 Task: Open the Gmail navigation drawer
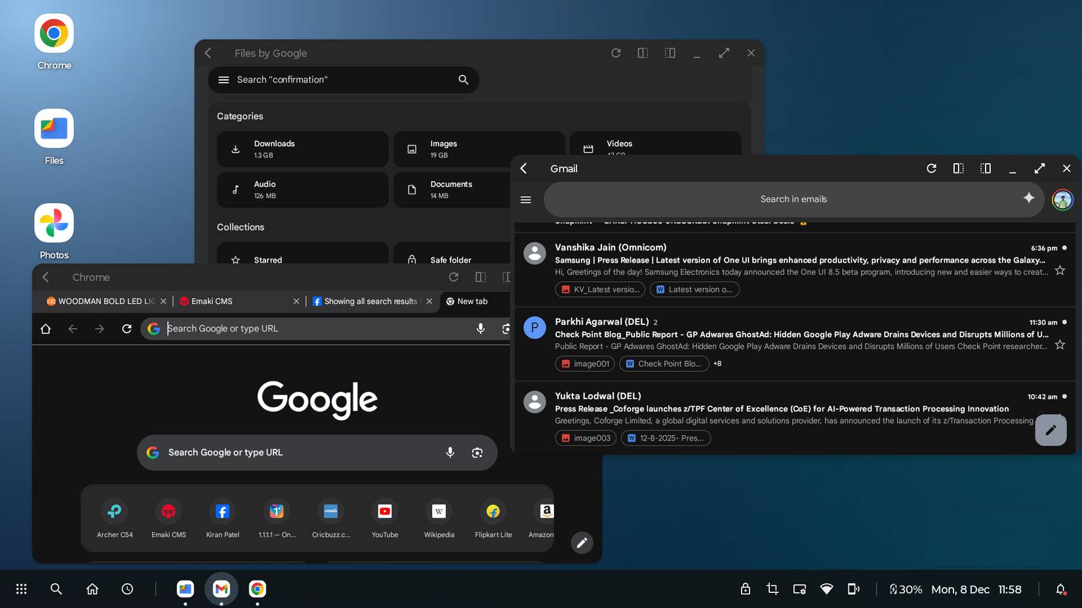pyautogui.click(x=525, y=199)
